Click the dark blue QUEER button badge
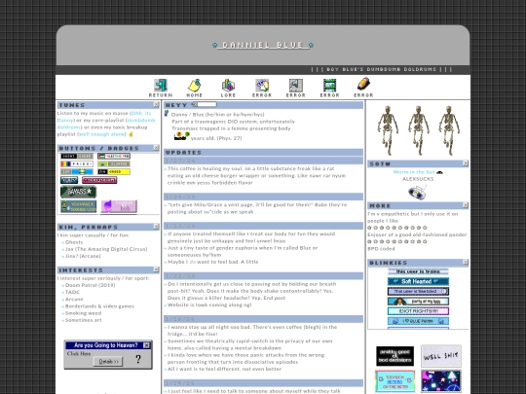The height and width of the screenshot is (394, 526). coord(69,180)
